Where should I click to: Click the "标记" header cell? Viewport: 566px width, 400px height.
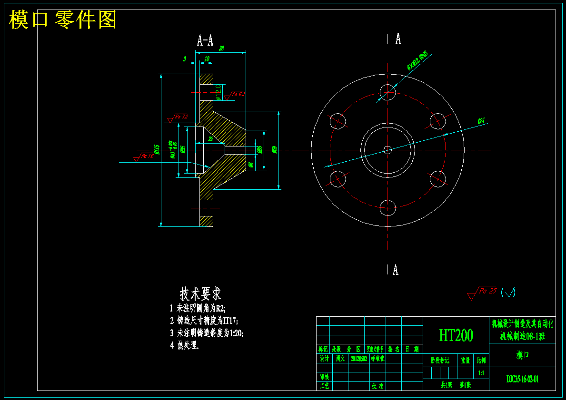[323, 349]
